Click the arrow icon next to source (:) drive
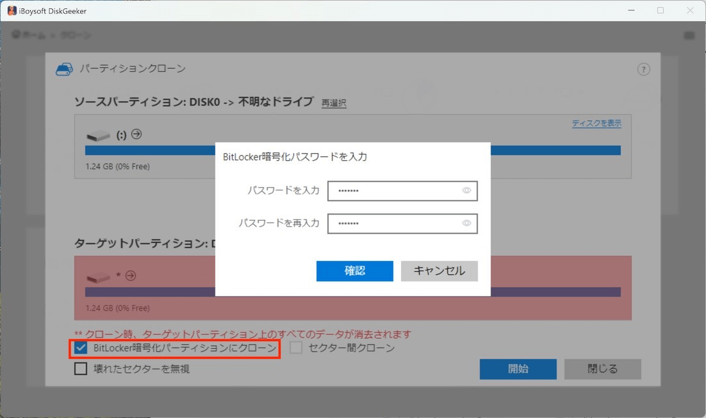Image resolution: width=706 pixels, height=418 pixels. point(136,134)
